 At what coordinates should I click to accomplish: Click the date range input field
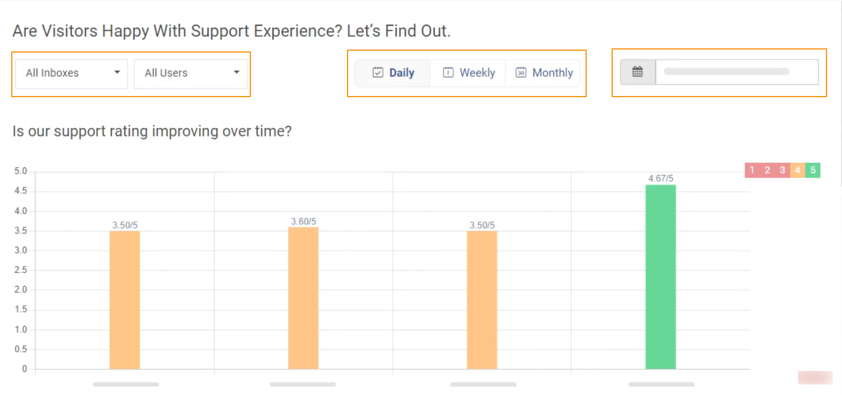coord(737,72)
